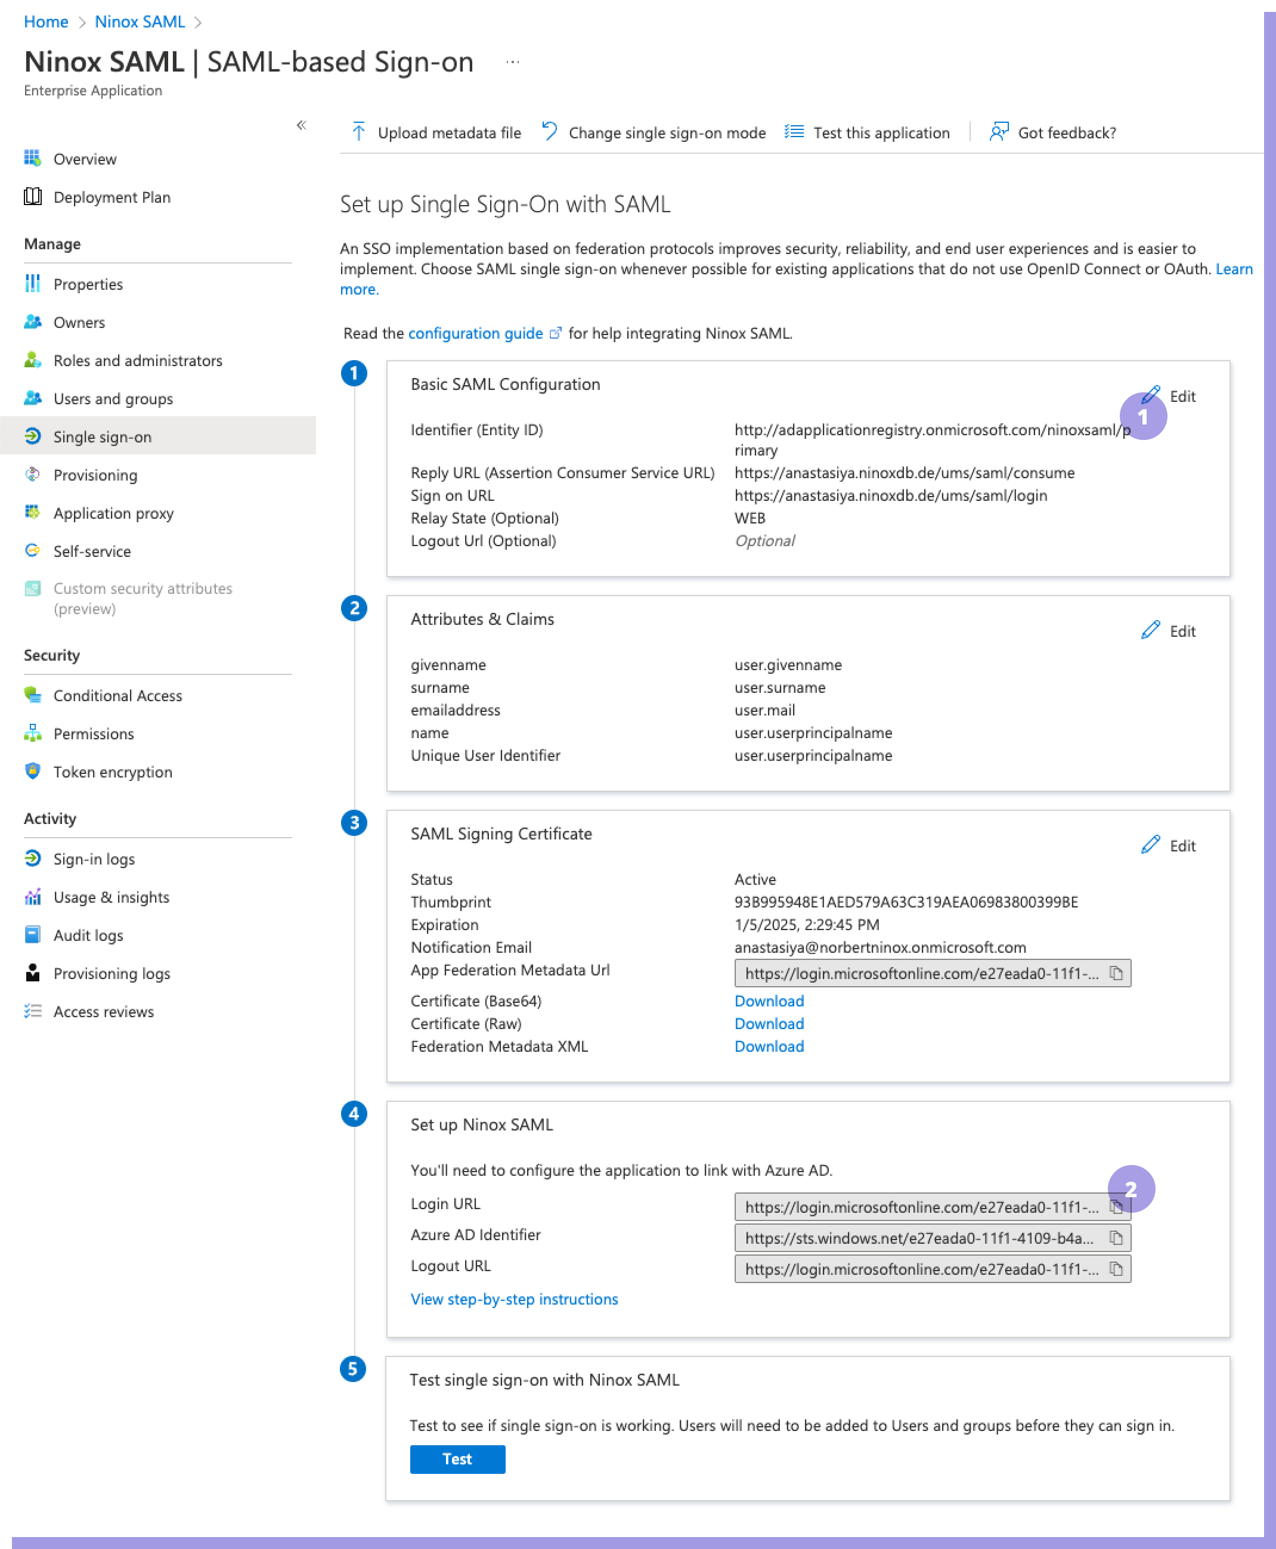Click the Application proxy icon
Viewport: 1276px width, 1549px height.
tap(32, 512)
